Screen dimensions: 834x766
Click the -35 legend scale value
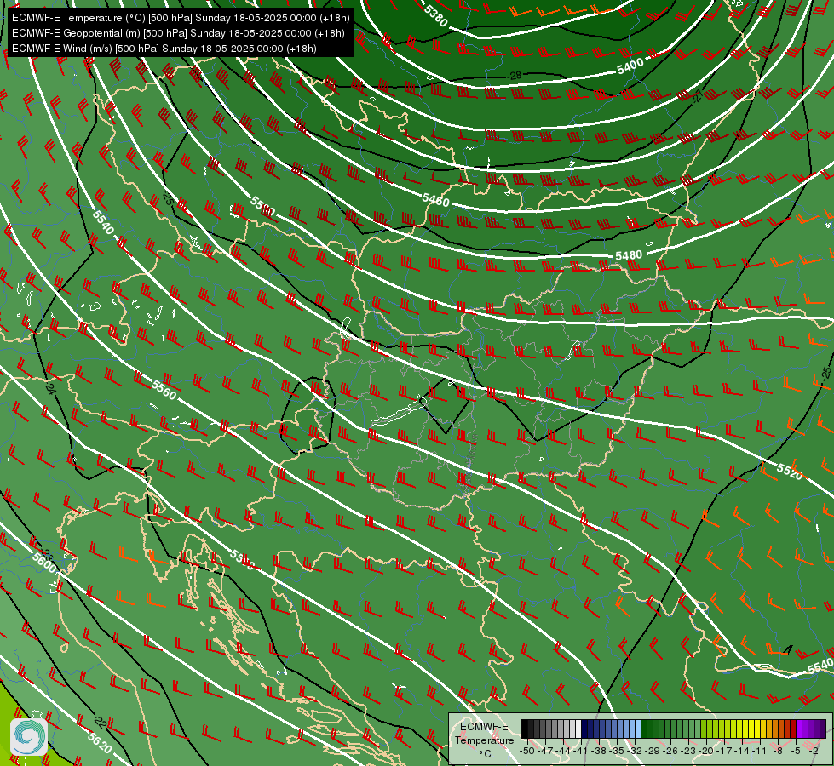pyautogui.click(x=617, y=752)
